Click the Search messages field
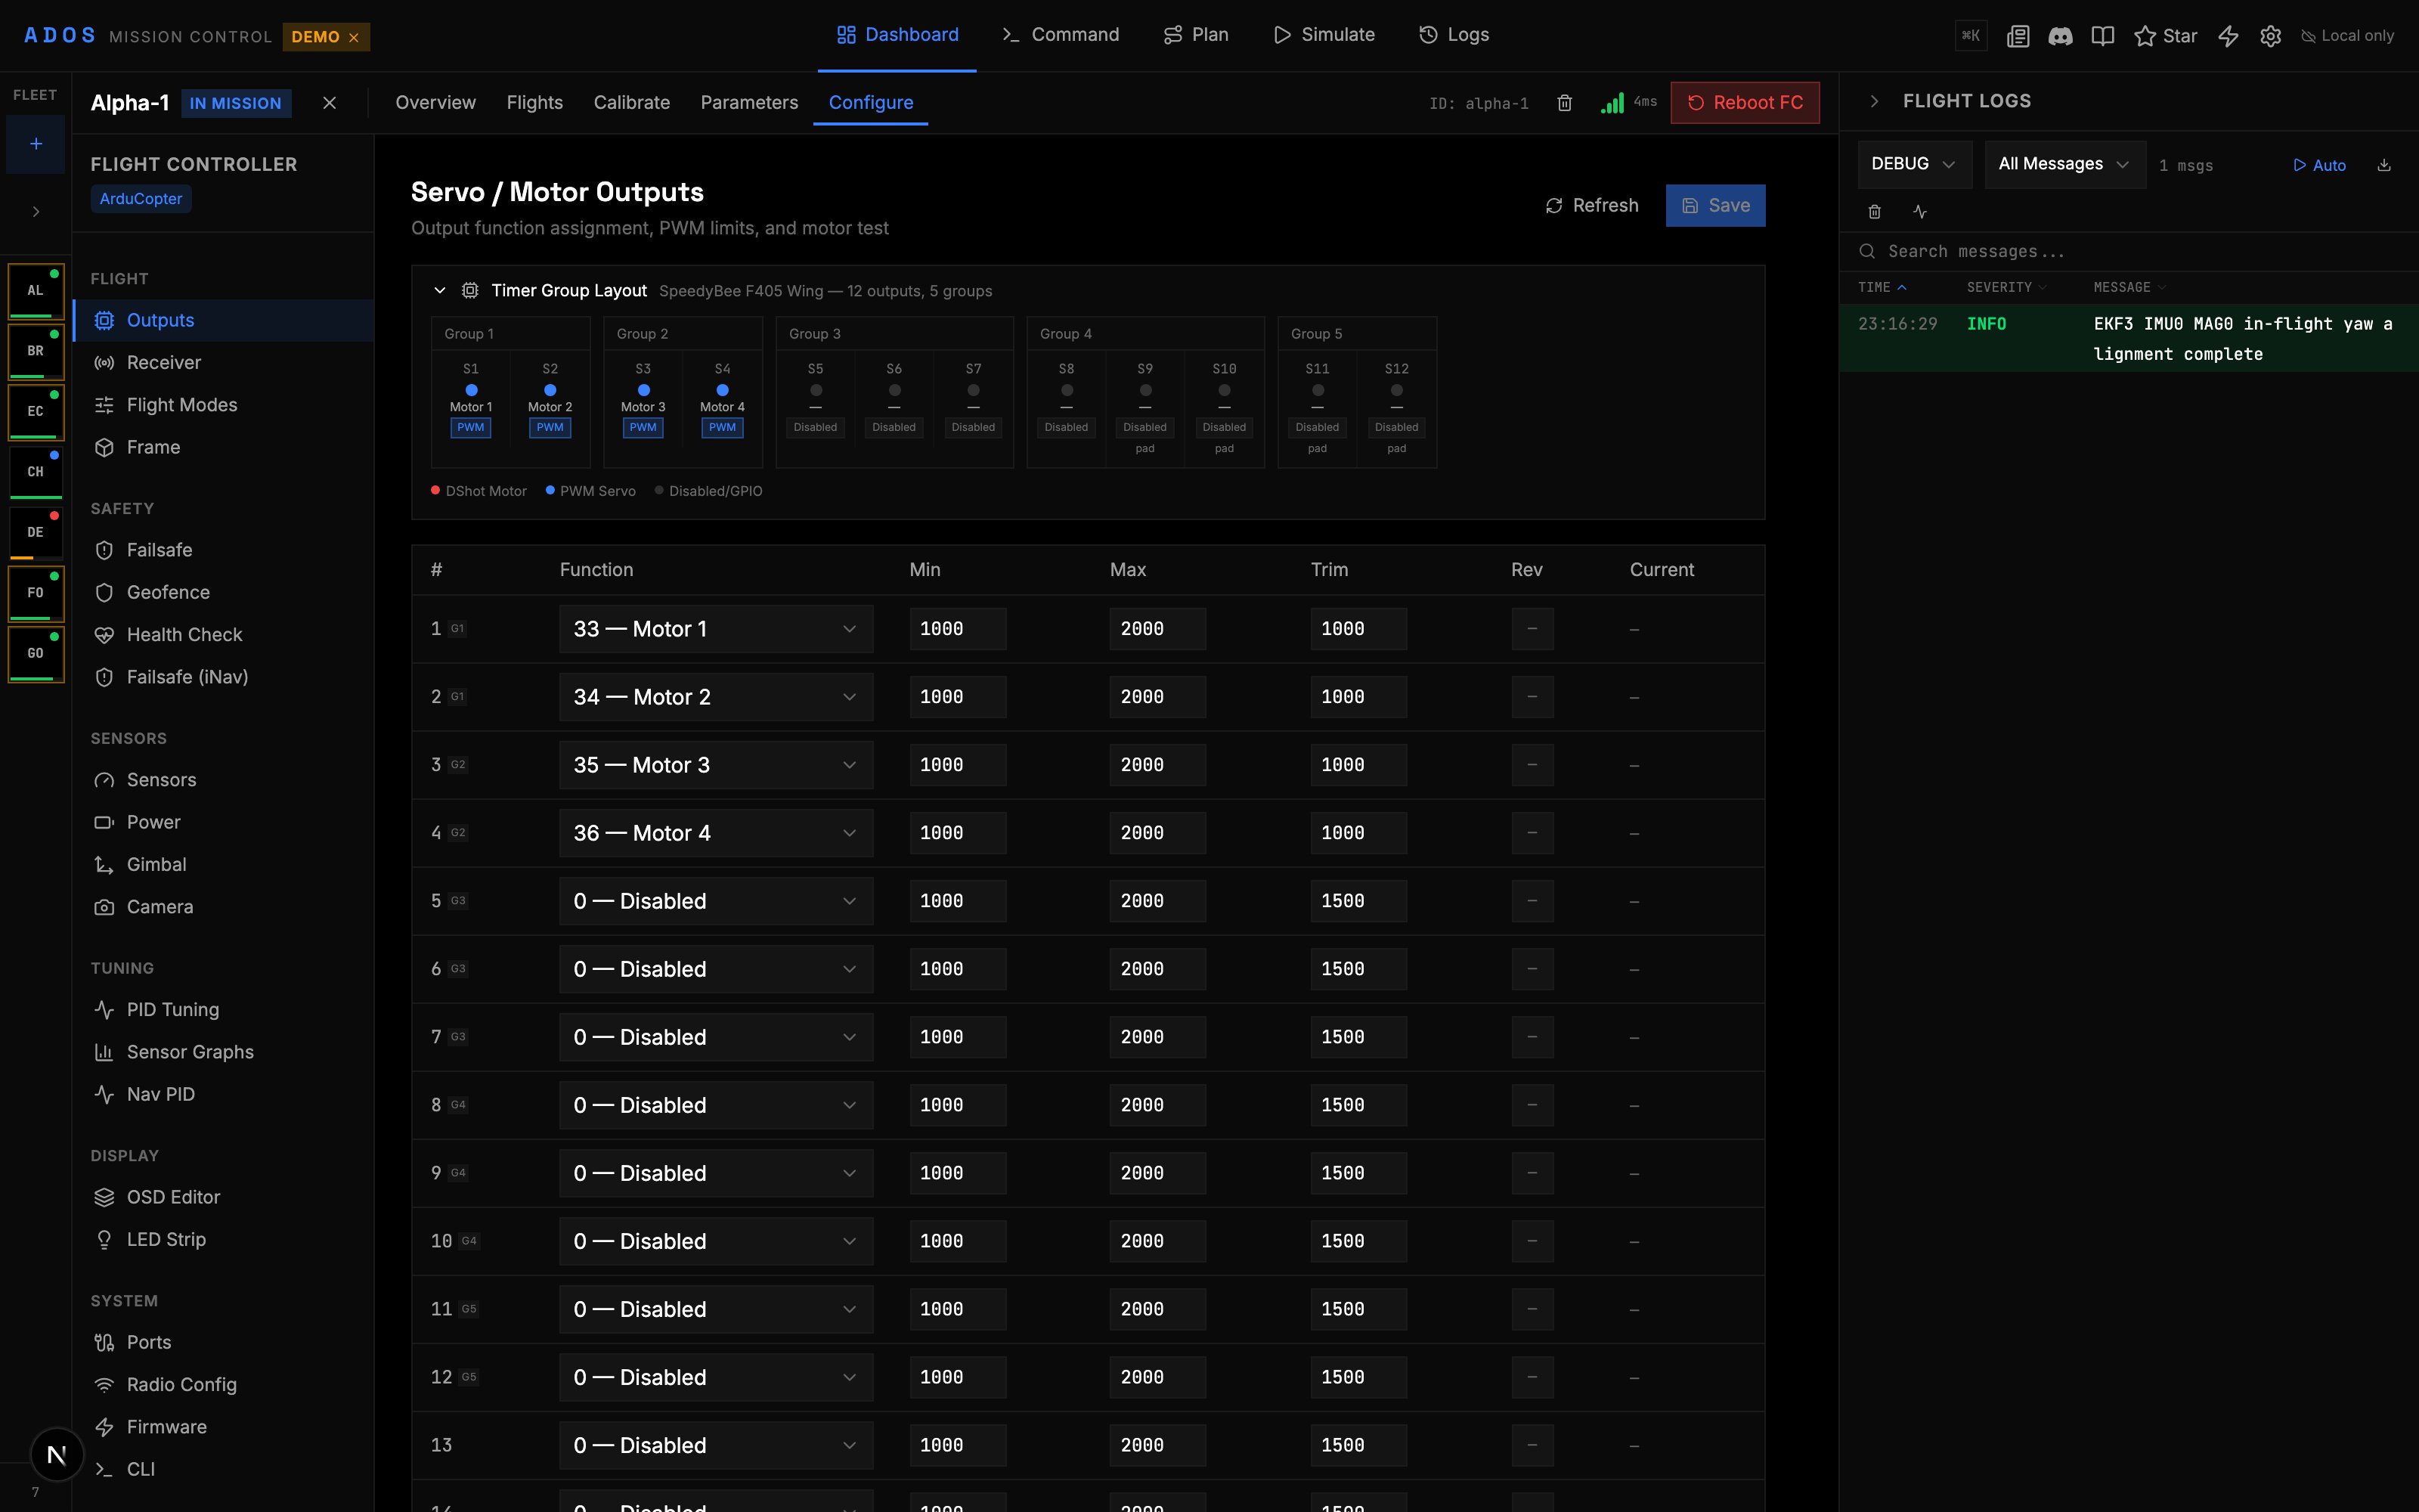This screenshot has height=1512, width=2419. (x=2129, y=252)
